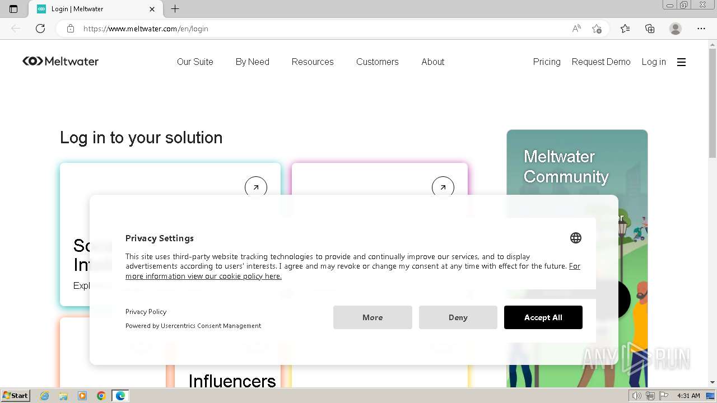The height and width of the screenshot is (403, 717).
Task: Click the browser profile avatar icon
Action: [x=676, y=29]
